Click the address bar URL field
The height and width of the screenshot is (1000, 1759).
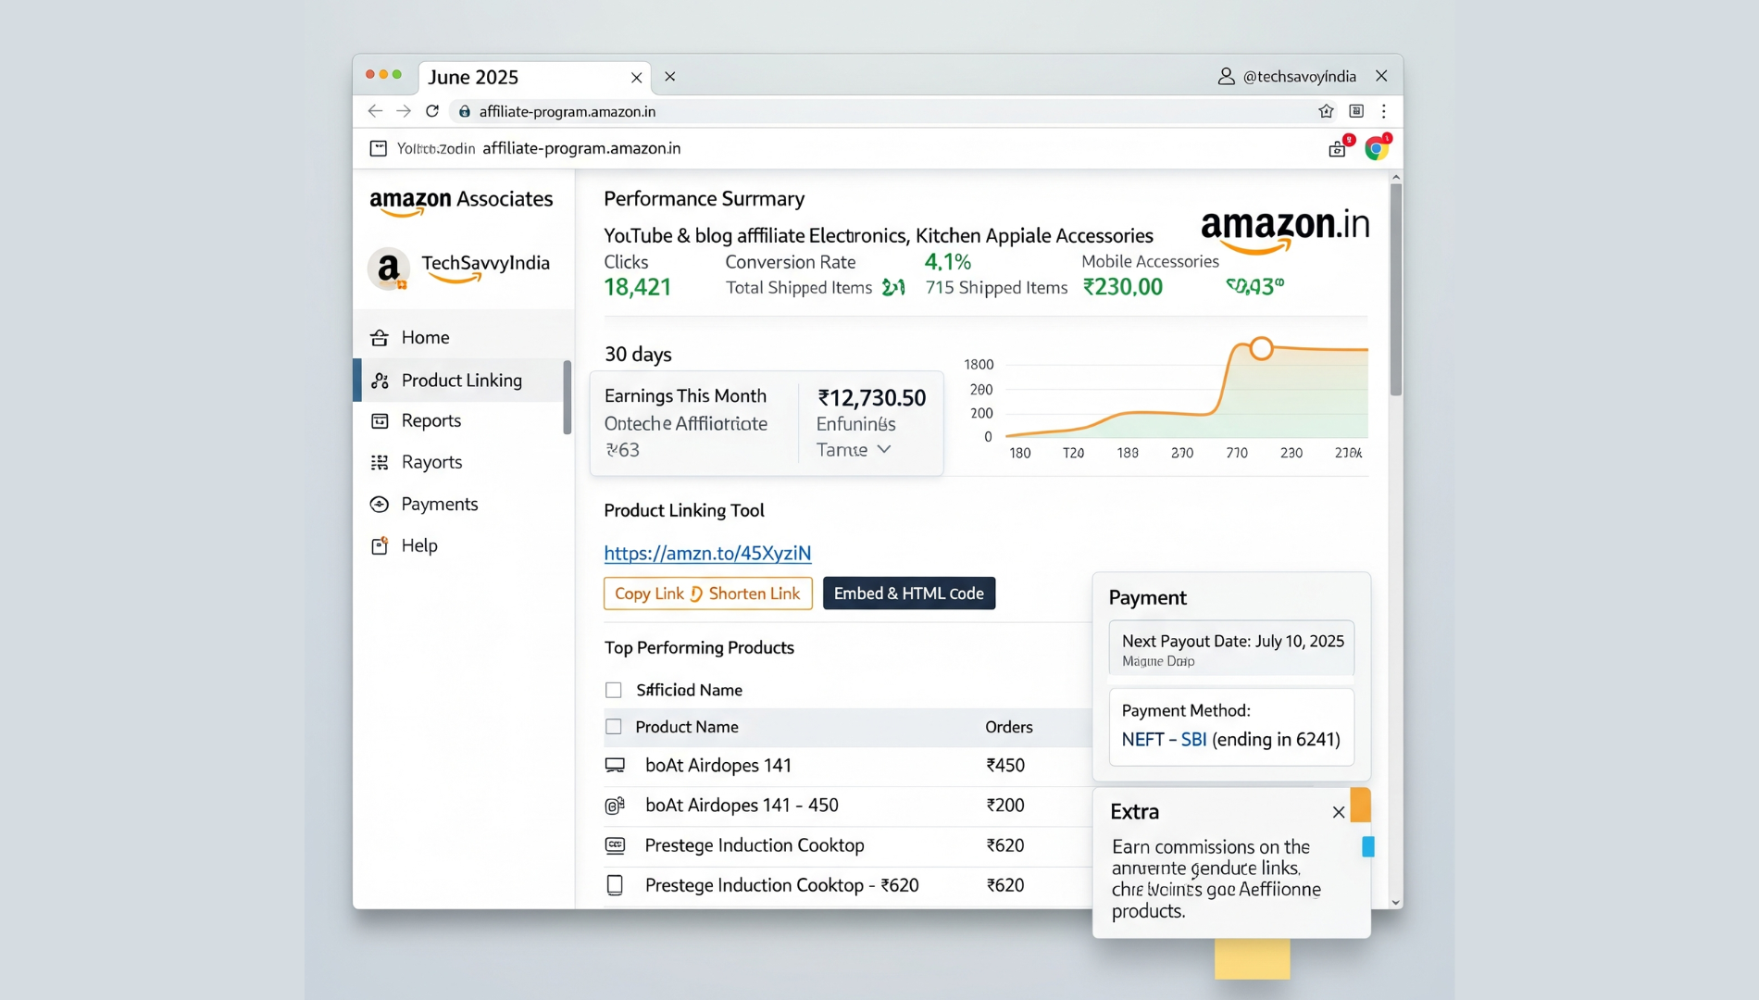(x=879, y=111)
